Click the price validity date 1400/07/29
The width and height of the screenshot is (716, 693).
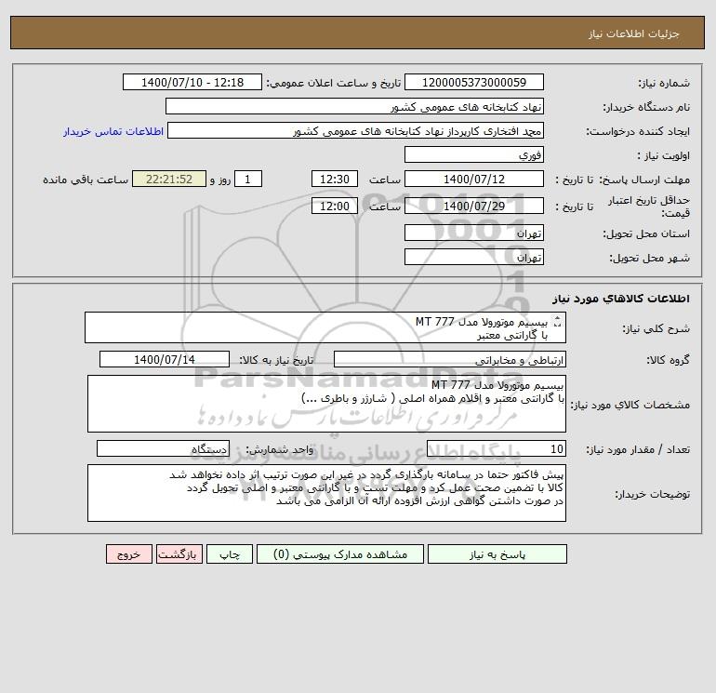click(474, 206)
